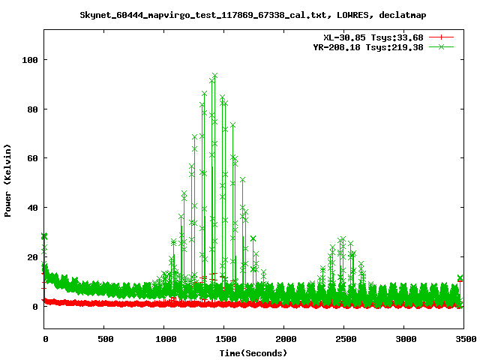Click the green YR legend line sample
This screenshot has height=360, width=480.
coord(441,46)
